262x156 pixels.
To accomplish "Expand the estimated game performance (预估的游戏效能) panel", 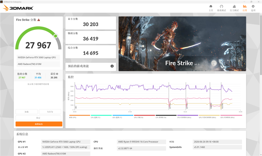I will pos(91,66).
